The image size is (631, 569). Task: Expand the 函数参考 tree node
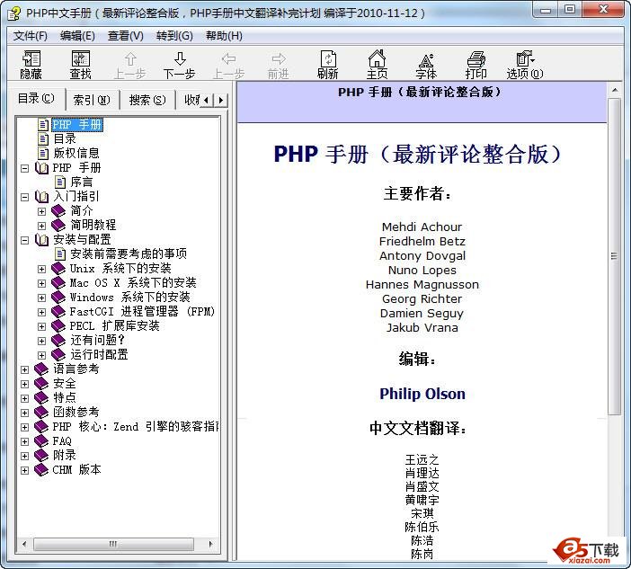24,413
